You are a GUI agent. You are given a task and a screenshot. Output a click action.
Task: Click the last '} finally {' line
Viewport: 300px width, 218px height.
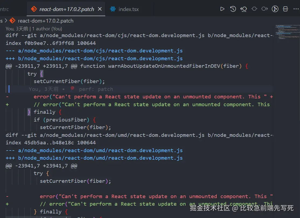51,212
